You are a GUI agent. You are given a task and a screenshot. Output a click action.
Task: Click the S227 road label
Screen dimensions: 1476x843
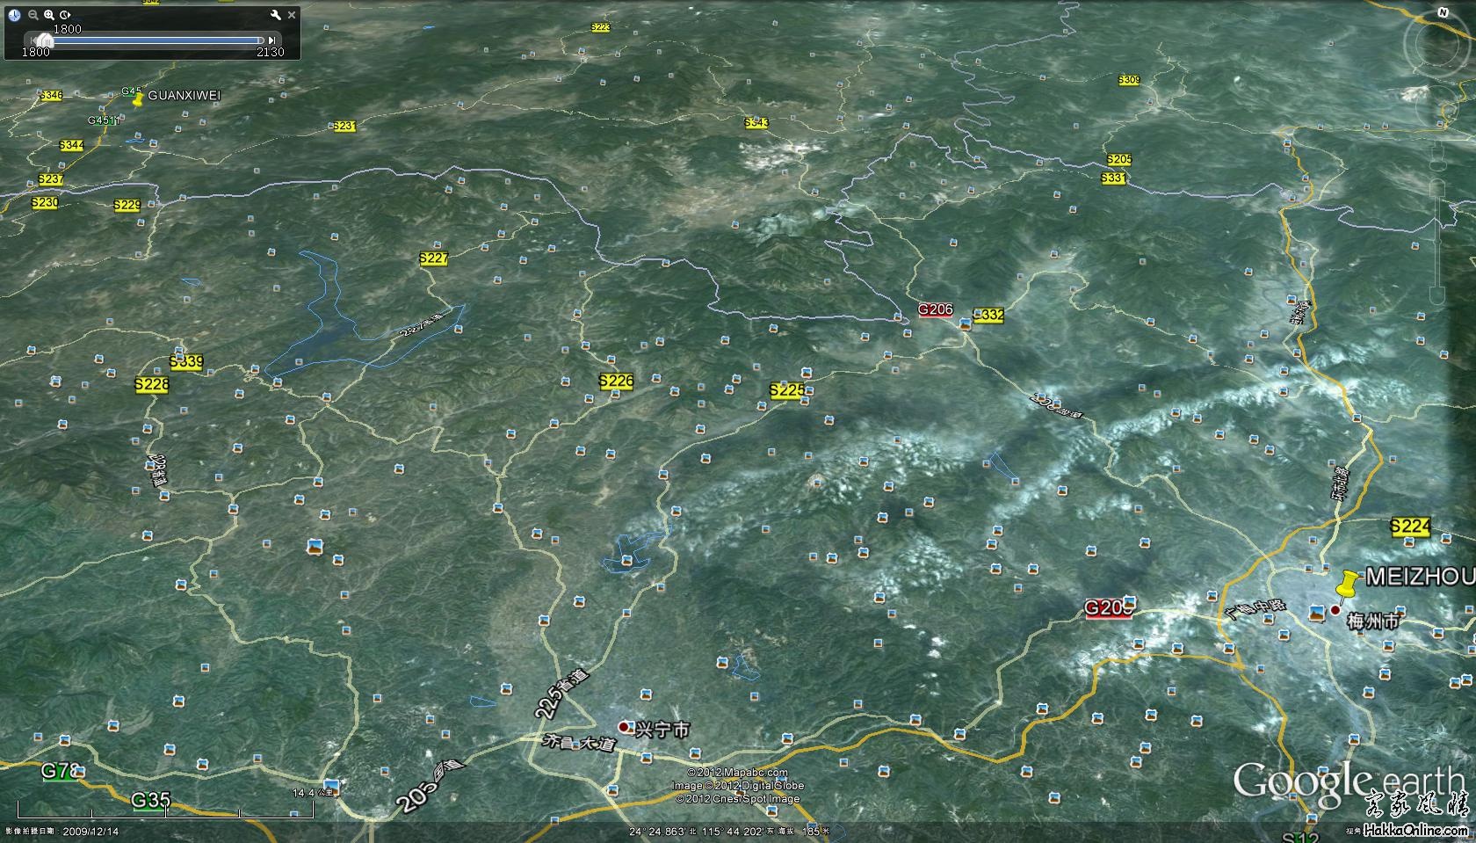pos(433,258)
